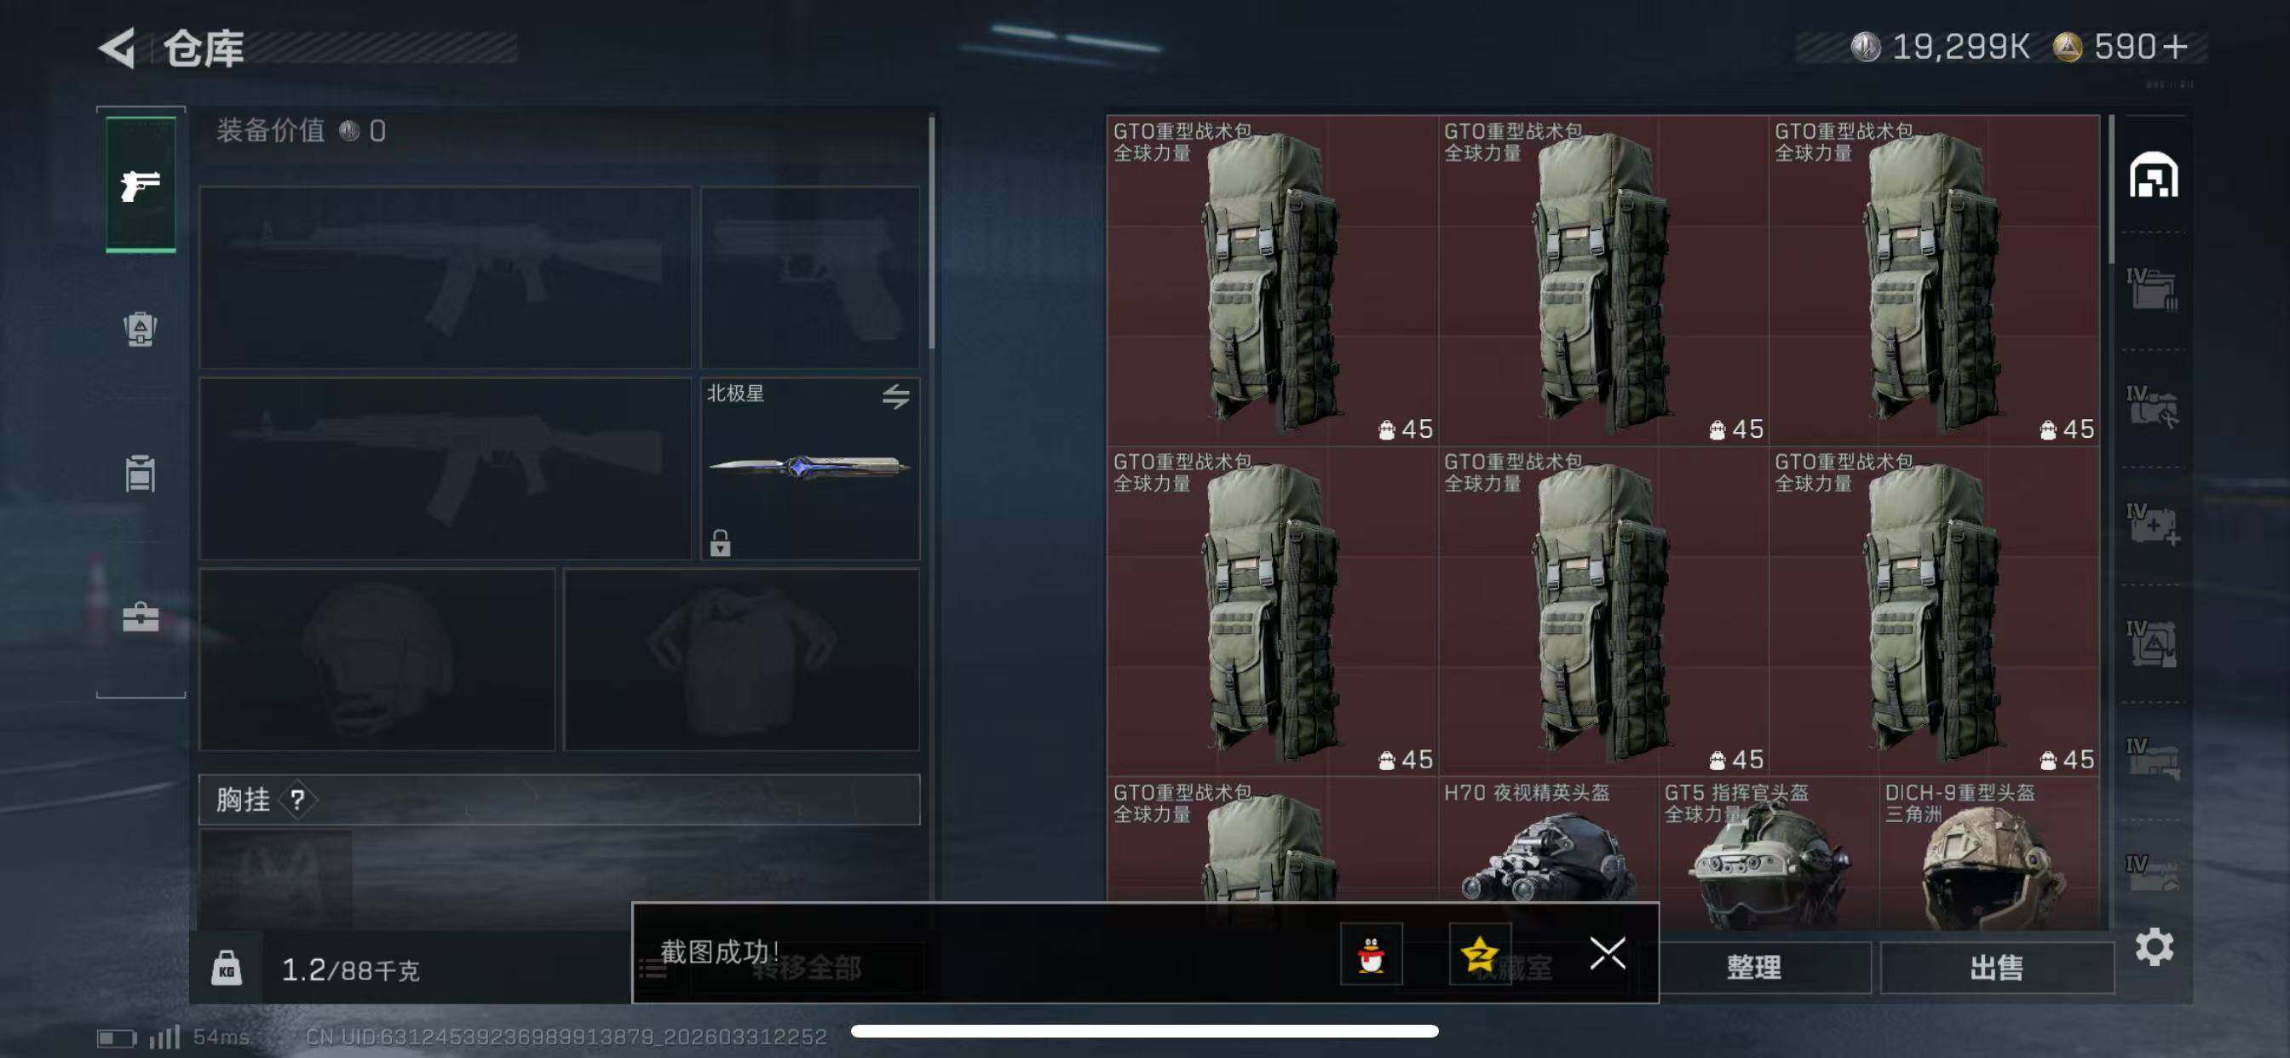
Task: Open the IV medical box icon
Action: click(2152, 525)
